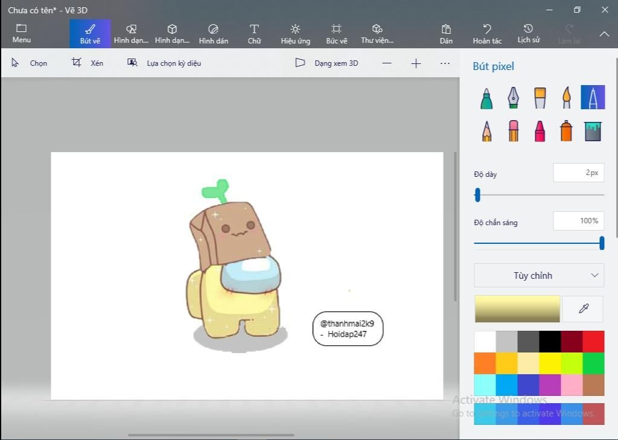
Task: Pick the green color swatch
Action: 594,363
